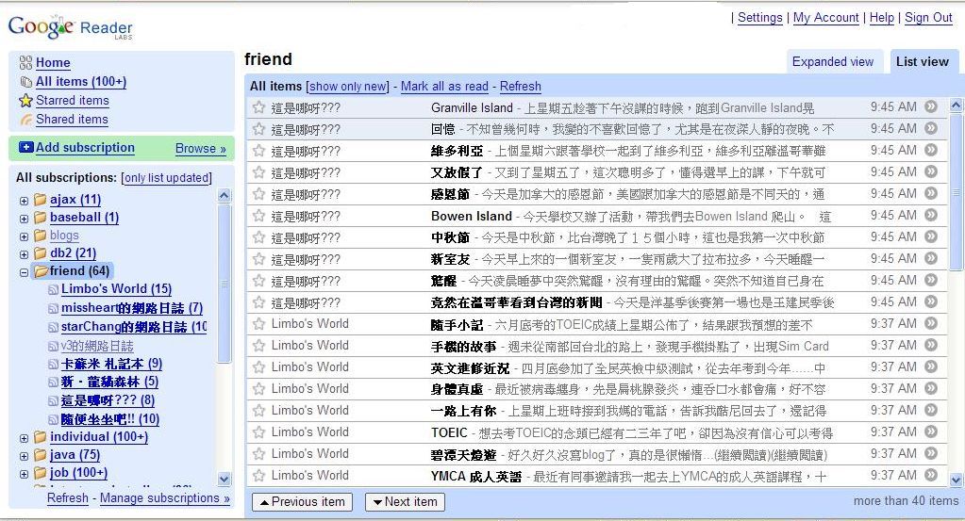Screen dimensions: 965x521
Task: Star the YMCA 成人英語 item
Action: [258, 475]
